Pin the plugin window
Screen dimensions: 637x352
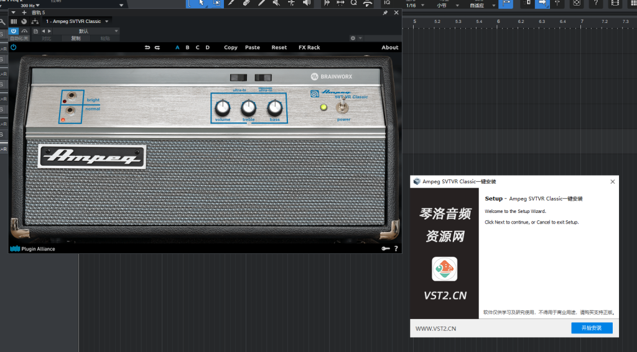(385, 12)
